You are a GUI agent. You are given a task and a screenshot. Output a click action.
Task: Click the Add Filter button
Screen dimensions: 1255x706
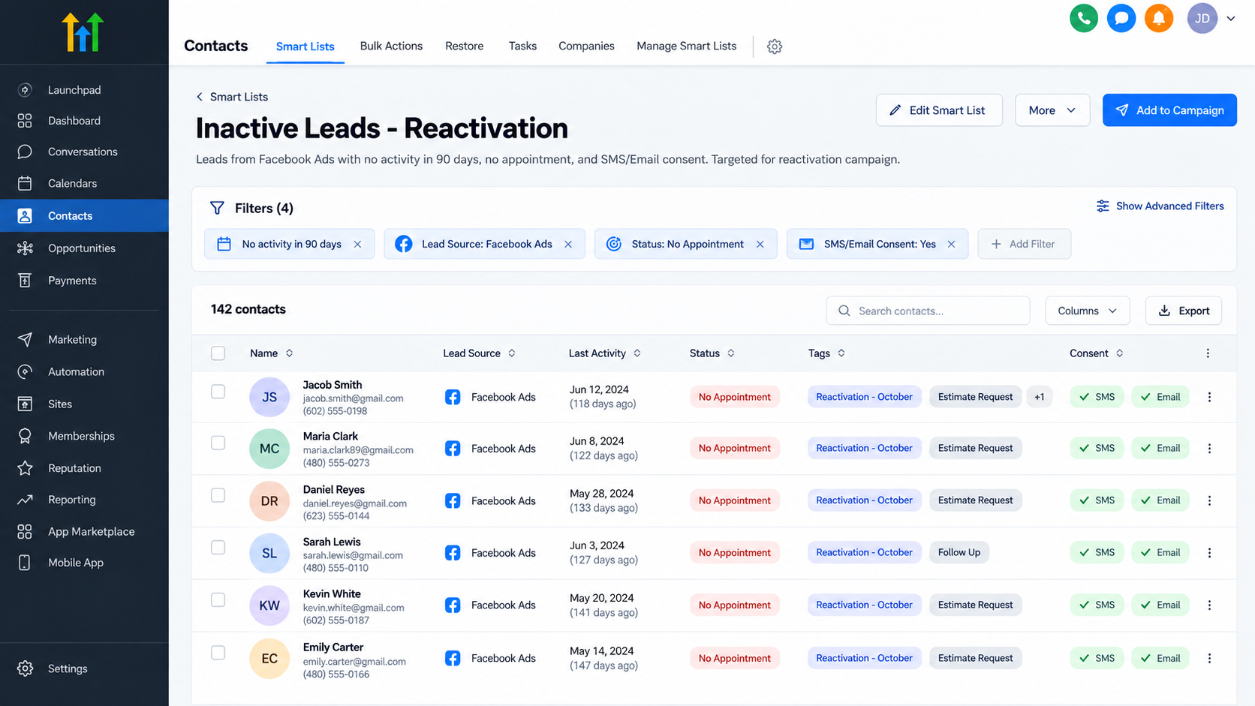coord(1024,245)
